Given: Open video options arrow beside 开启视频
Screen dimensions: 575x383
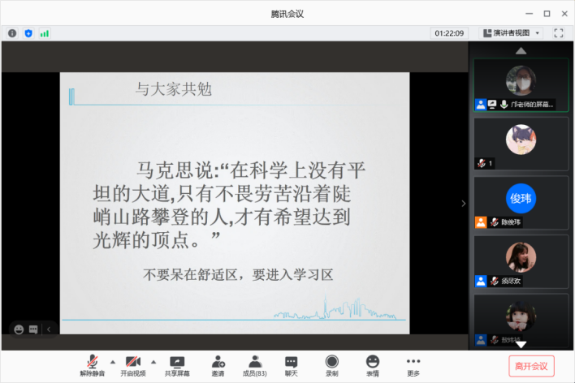Looking at the screenshot, I should click(153, 362).
